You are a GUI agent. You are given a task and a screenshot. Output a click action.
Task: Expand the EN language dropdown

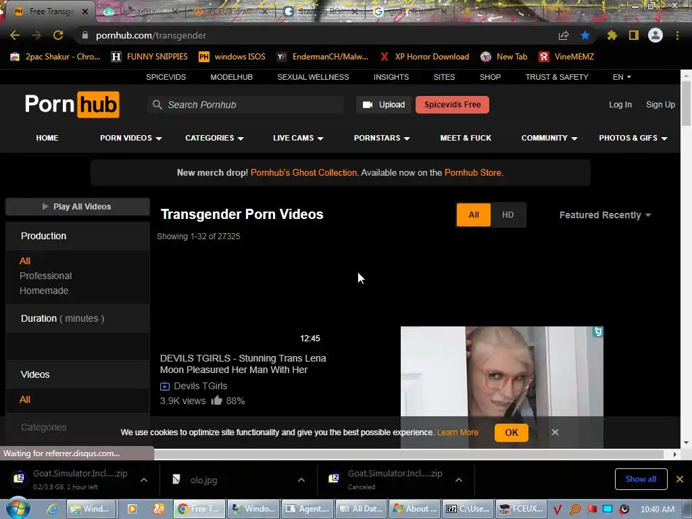(622, 77)
